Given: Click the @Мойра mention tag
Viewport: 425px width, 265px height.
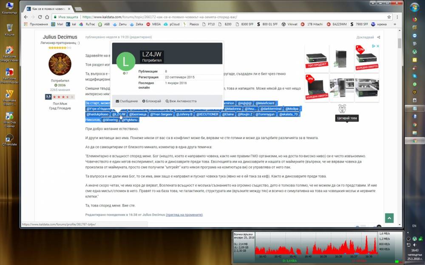Looking at the screenshot, I should click(292, 109).
